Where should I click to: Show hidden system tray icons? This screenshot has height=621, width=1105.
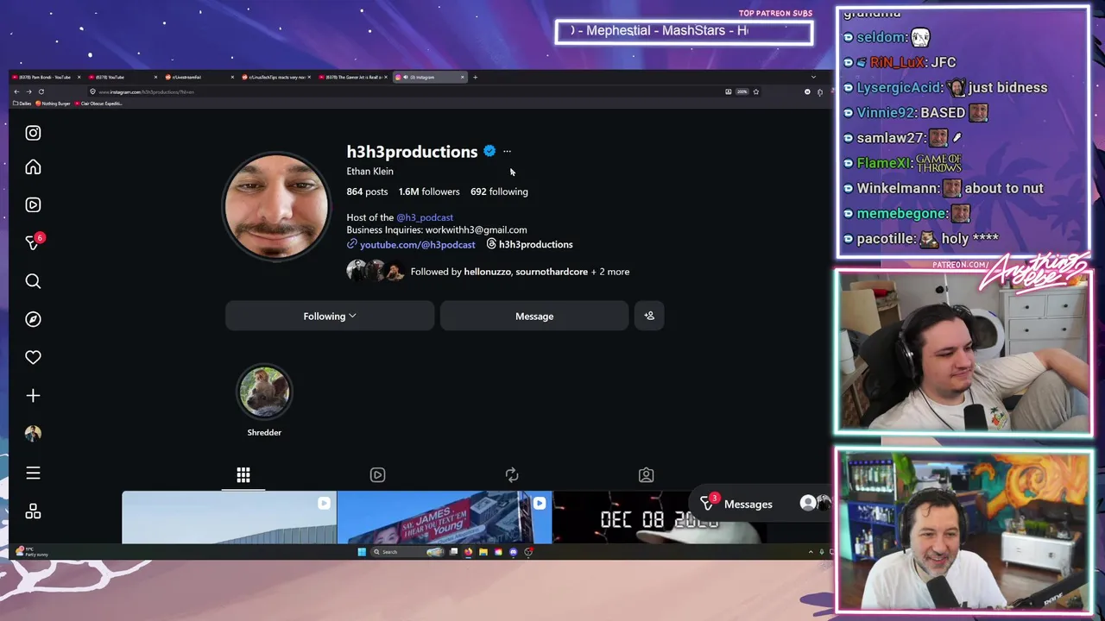pyautogui.click(x=811, y=552)
